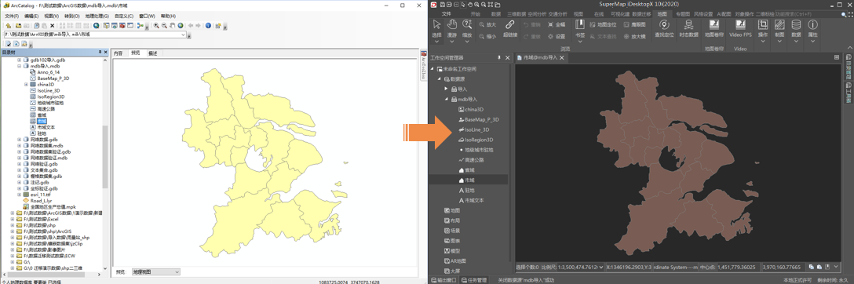Open the ModelBuilder icon in ArcCatalog toolbar

(x=140, y=26)
